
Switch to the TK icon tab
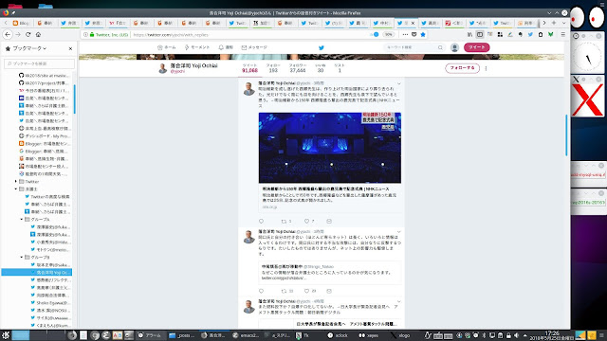263,23
